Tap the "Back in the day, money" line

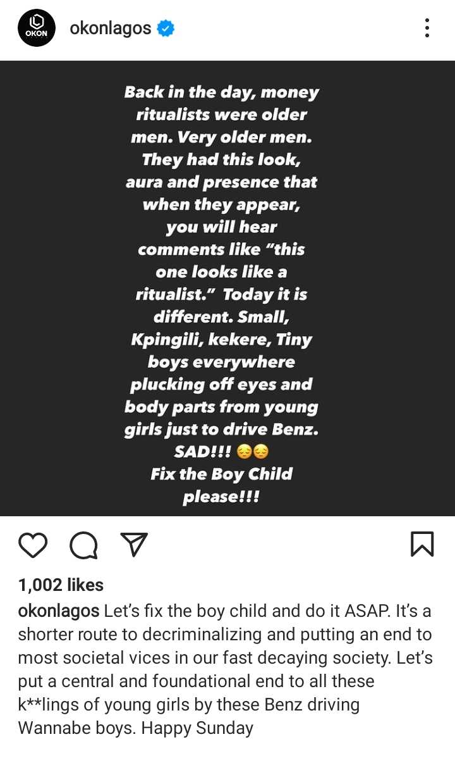(221, 92)
